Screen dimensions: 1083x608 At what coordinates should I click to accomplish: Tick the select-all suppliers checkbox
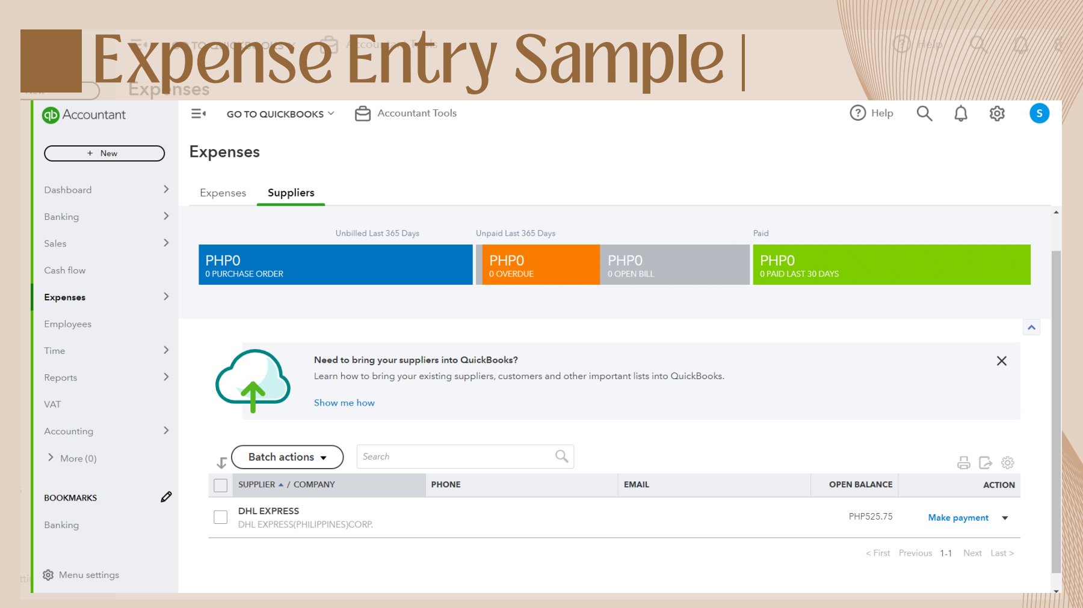[x=221, y=485]
